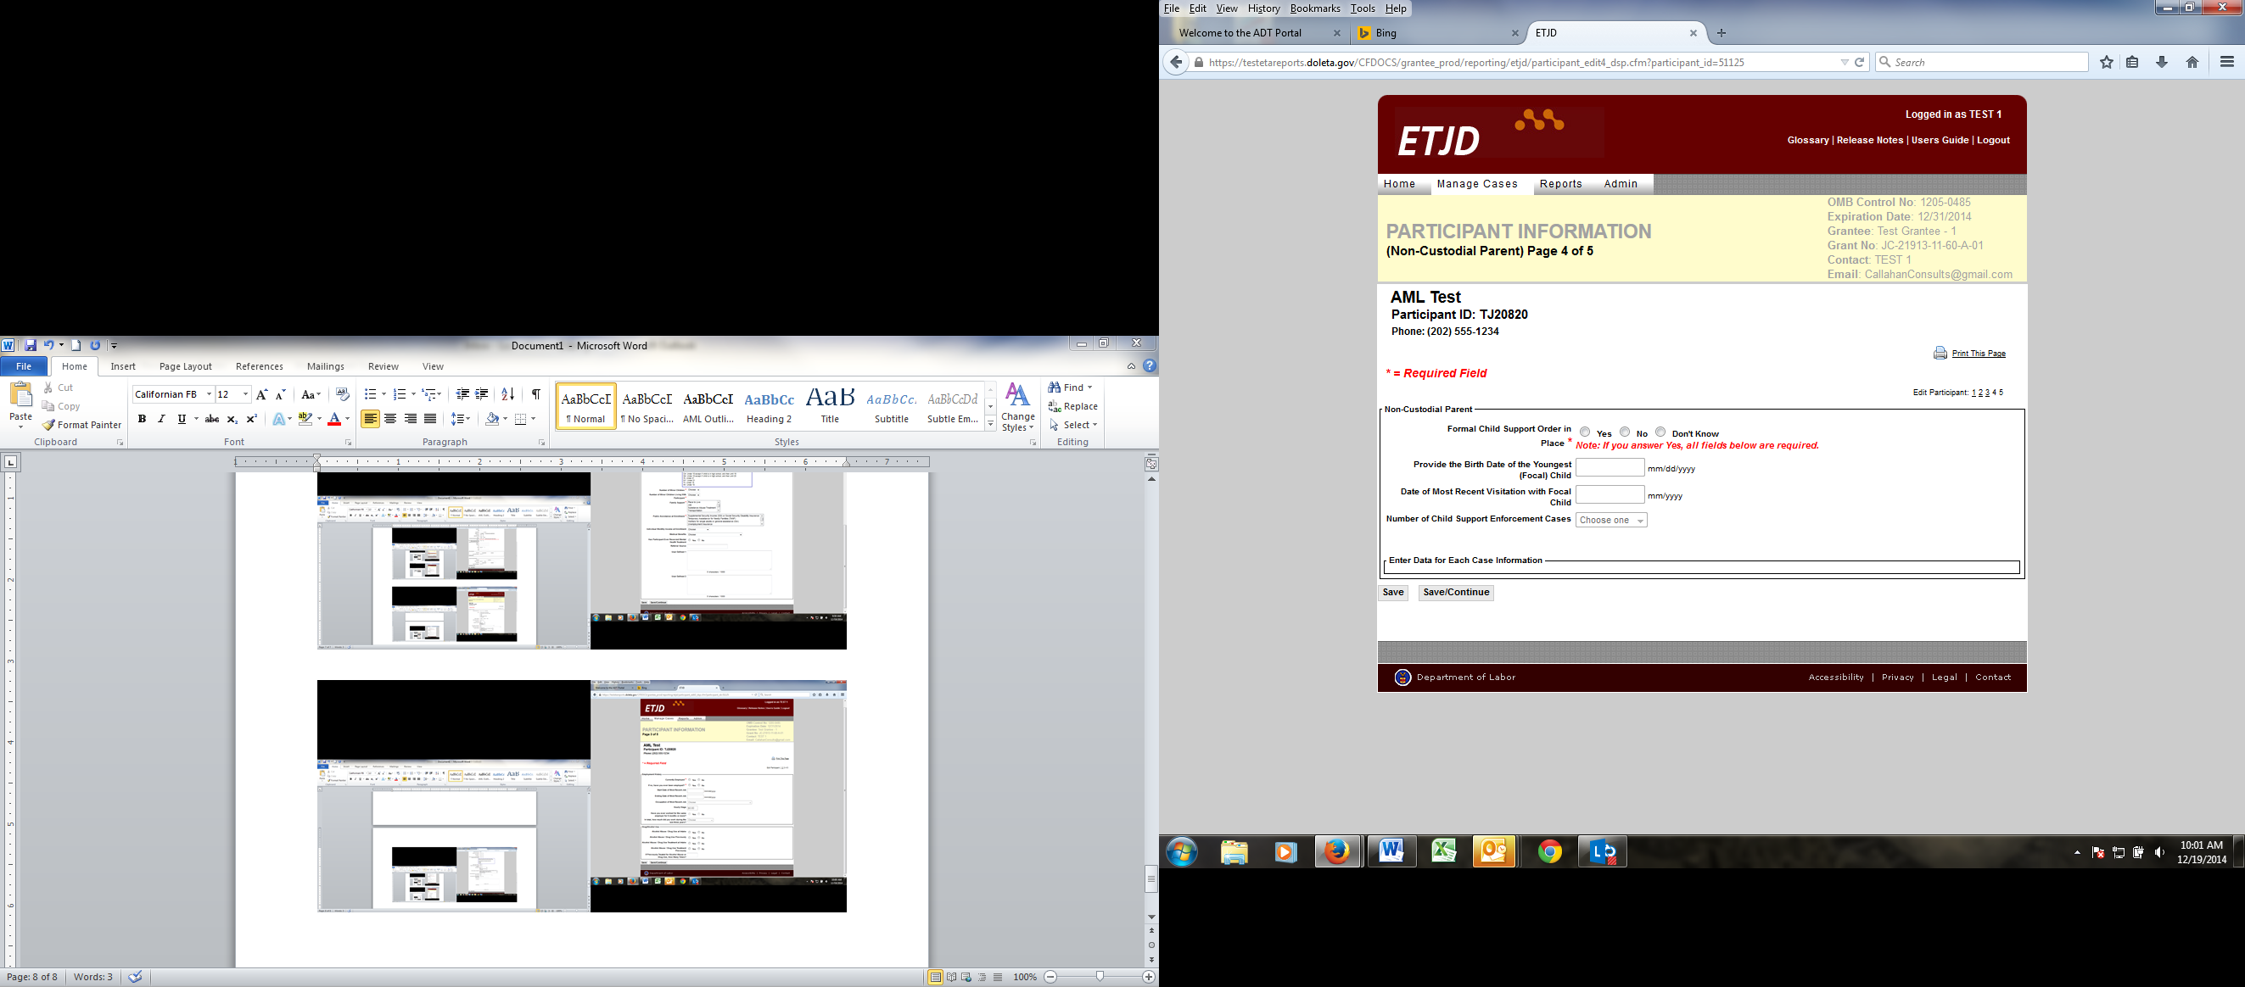Click the Format Painter icon
The image size is (2245, 987).
(50, 425)
